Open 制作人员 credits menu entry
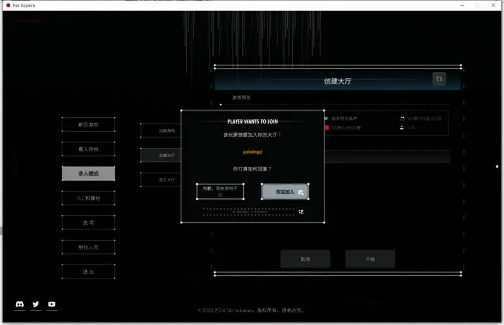The height and width of the screenshot is (325, 504). (x=88, y=248)
